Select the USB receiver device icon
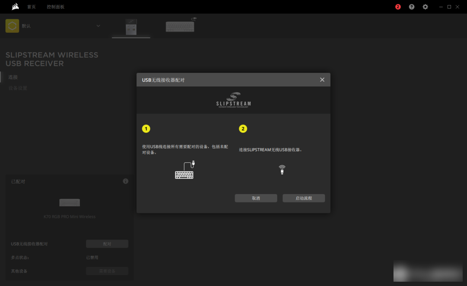This screenshot has width=467, height=286. [x=131, y=26]
